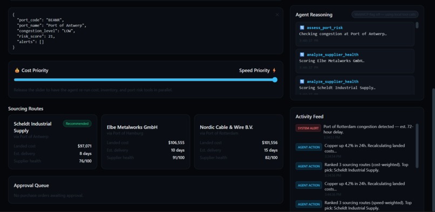
Task: Click the cost-speed priority slider handle
Action: pyautogui.click(x=275, y=80)
